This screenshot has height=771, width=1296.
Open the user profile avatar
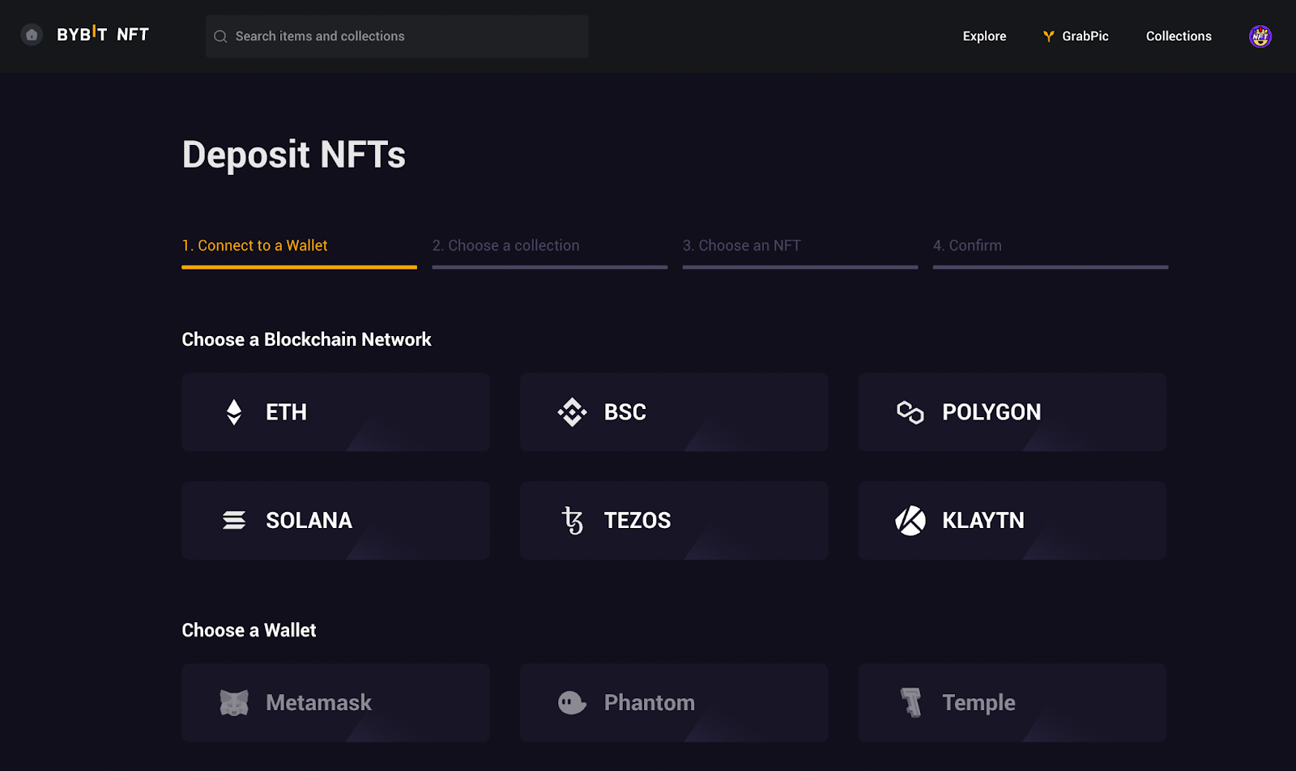coord(1260,36)
